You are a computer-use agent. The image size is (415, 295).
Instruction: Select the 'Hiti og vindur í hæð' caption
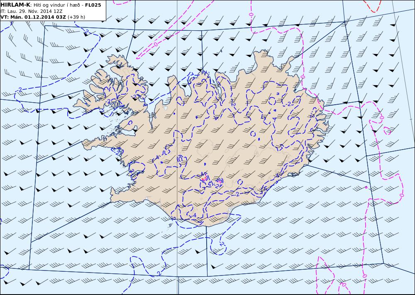tap(56, 5)
